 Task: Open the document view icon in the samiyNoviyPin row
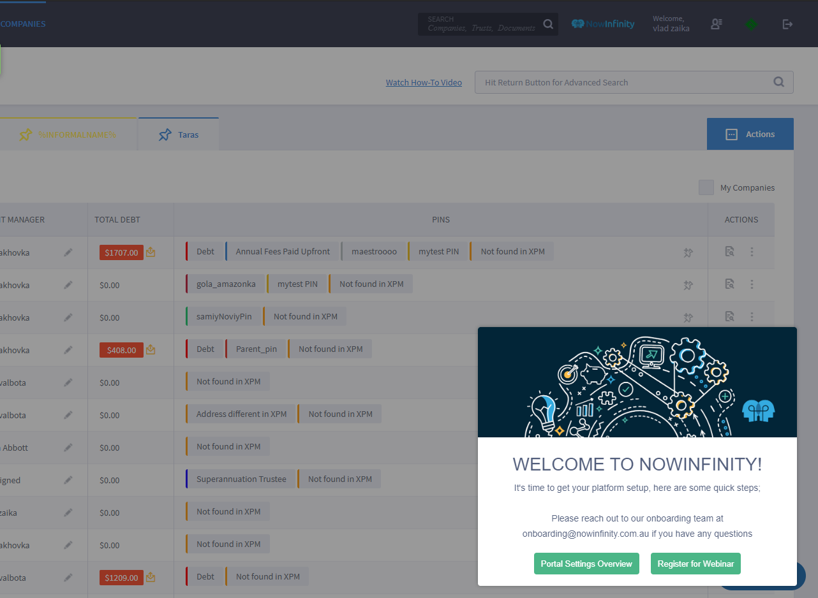tap(730, 317)
